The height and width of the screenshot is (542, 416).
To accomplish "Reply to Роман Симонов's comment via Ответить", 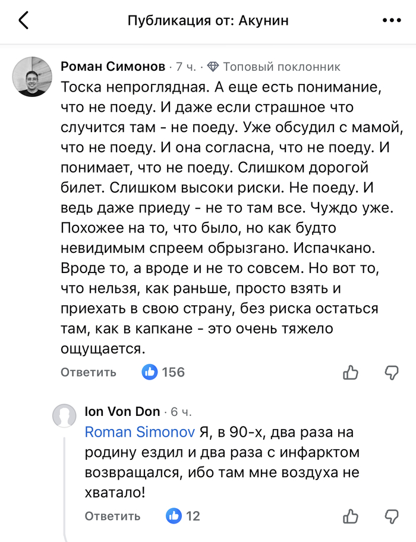I will 89,372.
